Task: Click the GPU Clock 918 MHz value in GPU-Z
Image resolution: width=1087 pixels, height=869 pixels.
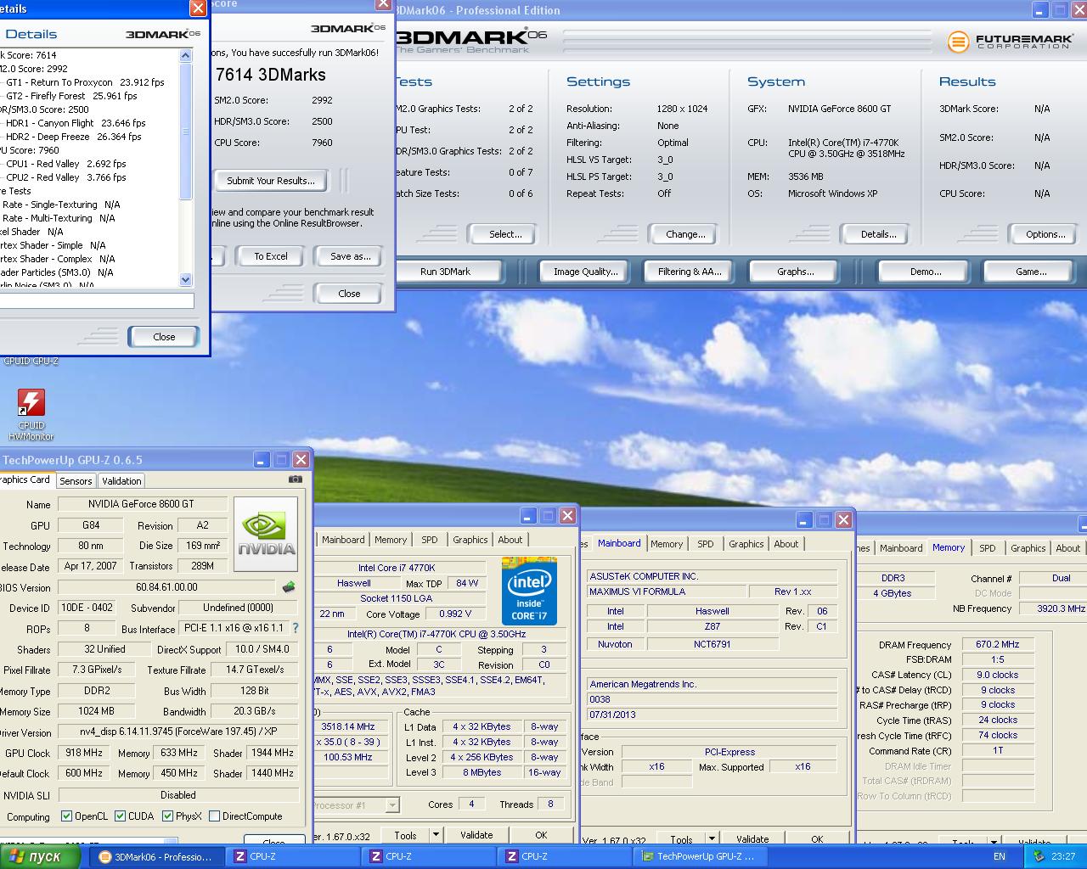Action: (84, 753)
